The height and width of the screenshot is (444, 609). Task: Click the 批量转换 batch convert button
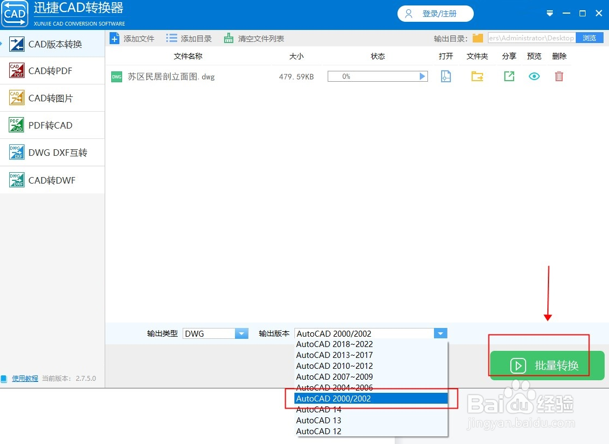pyautogui.click(x=547, y=365)
